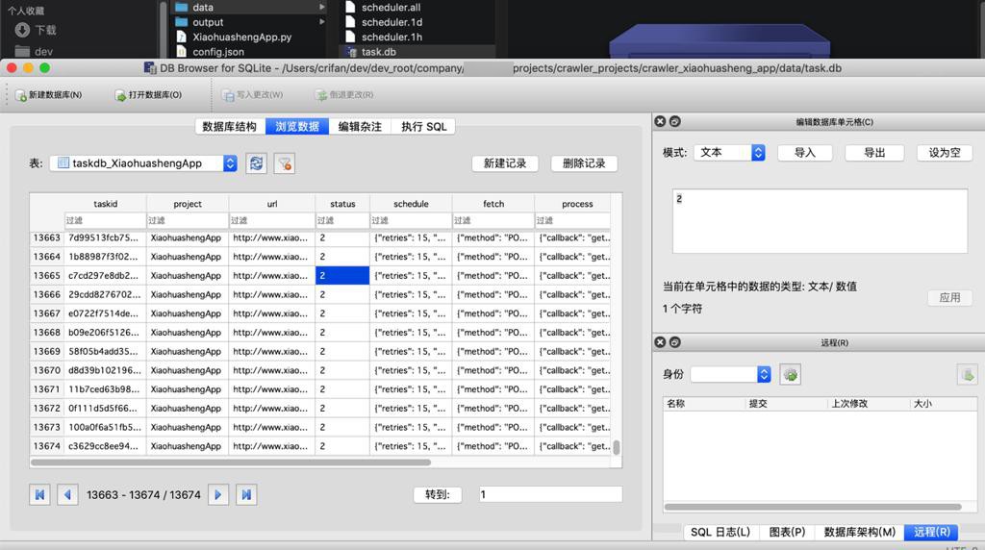This screenshot has height=550, width=985.
Task: Open the DB Schema tab
Action: [x=860, y=533]
